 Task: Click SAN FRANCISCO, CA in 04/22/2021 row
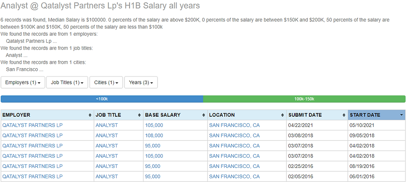pos(234,125)
